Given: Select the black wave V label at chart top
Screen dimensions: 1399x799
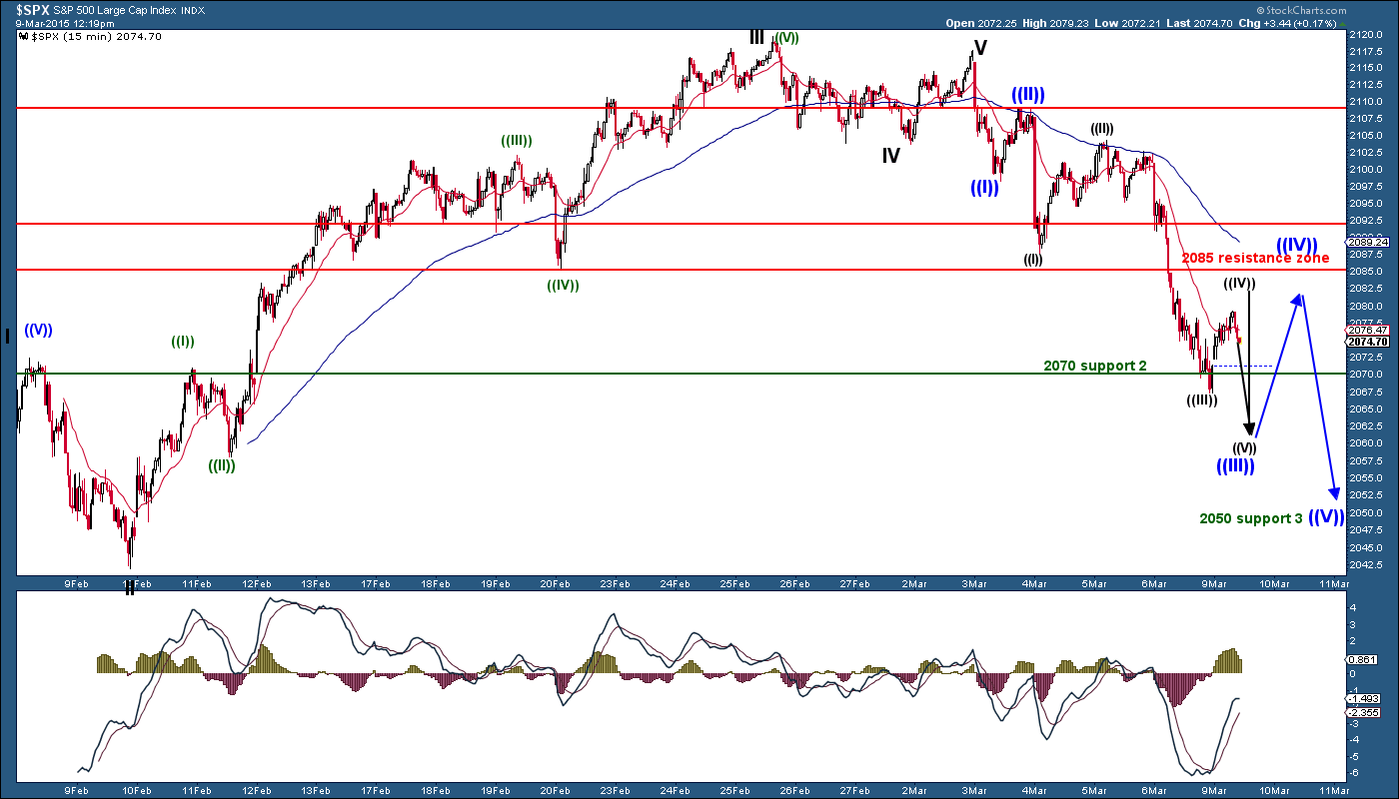Looking at the screenshot, I should [x=979, y=47].
